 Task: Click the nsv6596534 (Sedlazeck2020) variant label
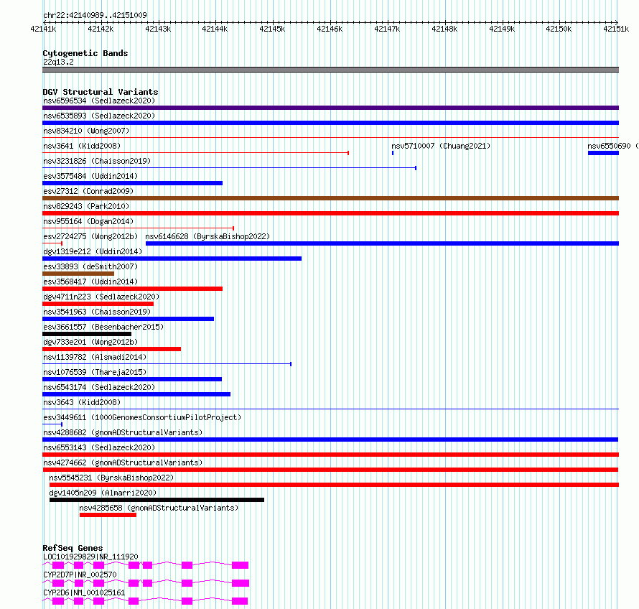99,101
